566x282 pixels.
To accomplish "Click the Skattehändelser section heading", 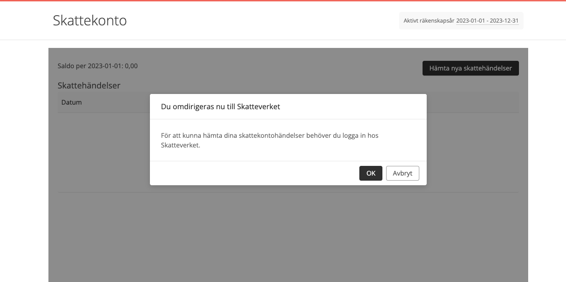I will point(89,85).
